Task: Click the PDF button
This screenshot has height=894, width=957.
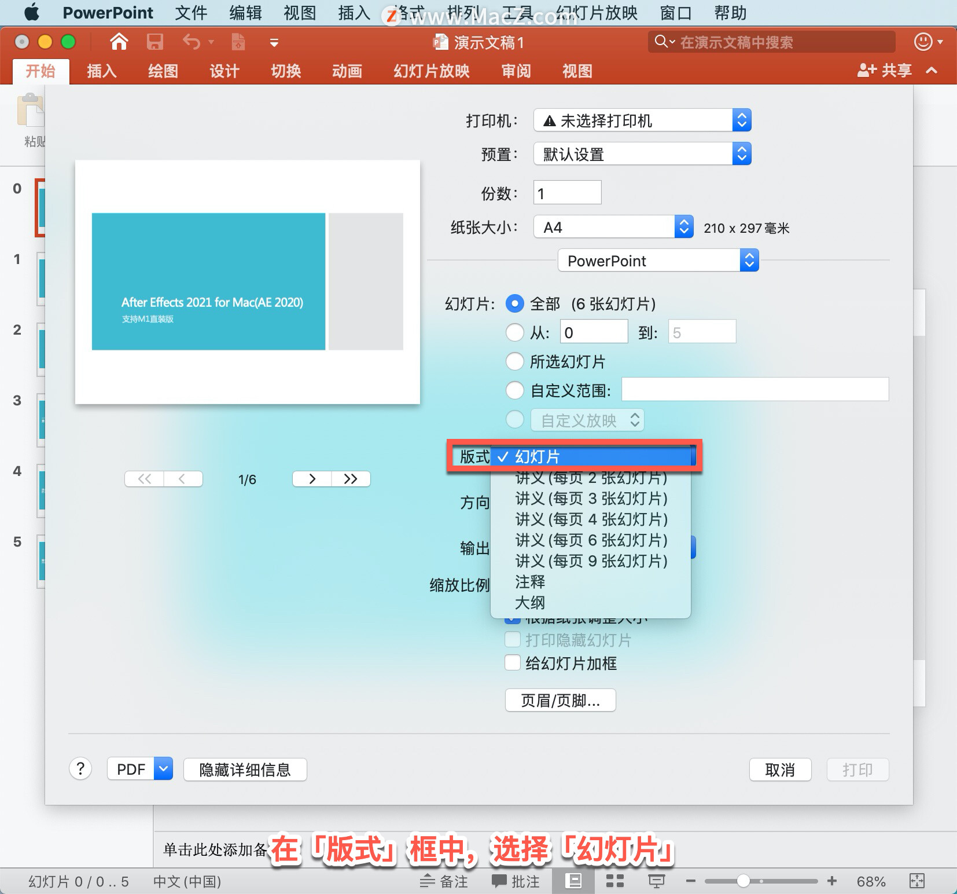Action: pyautogui.click(x=131, y=769)
